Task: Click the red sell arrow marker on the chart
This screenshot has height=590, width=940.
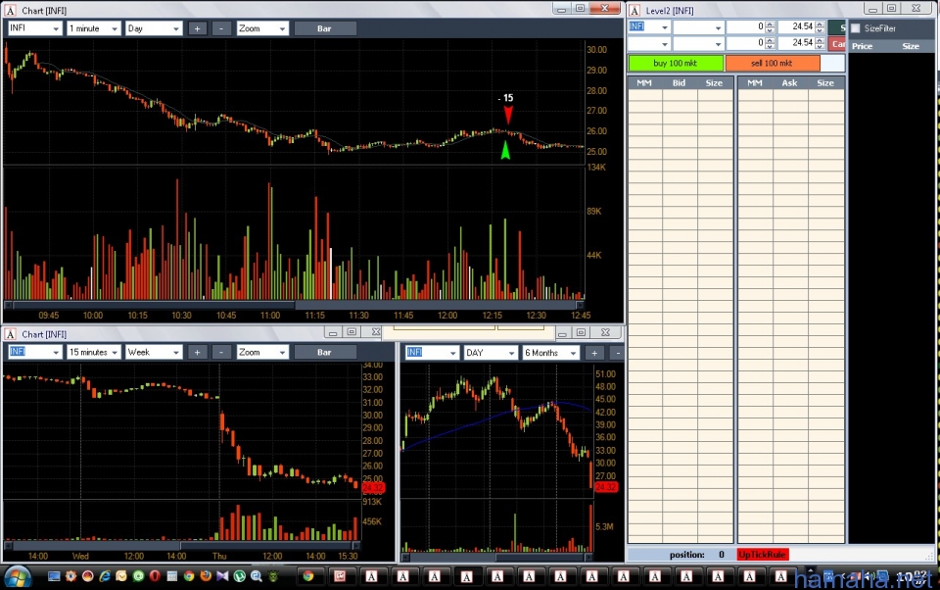Action: pyautogui.click(x=507, y=115)
